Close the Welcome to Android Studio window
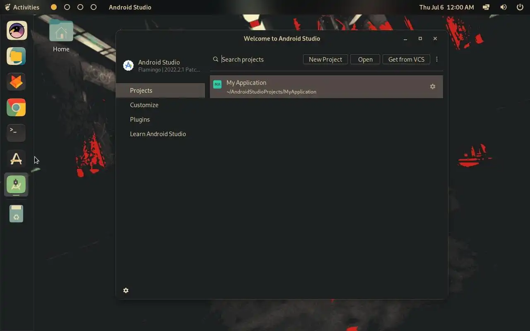The height and width of the screenshot is (331, 530). 435,38
